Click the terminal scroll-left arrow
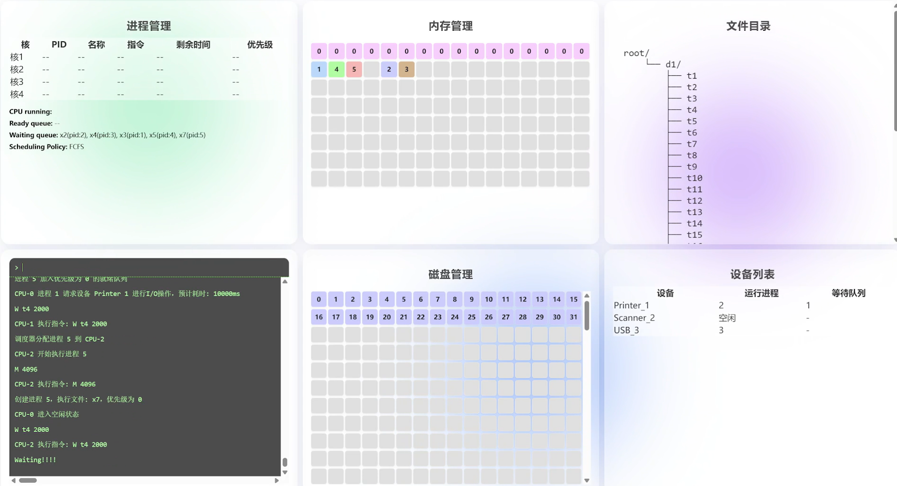The height and width of the screenshot is (486, 897). (13, 480)
